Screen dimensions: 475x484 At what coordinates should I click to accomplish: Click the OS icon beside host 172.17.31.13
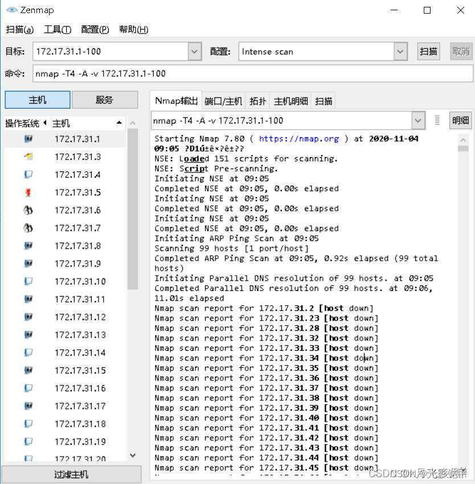point(28,335)
